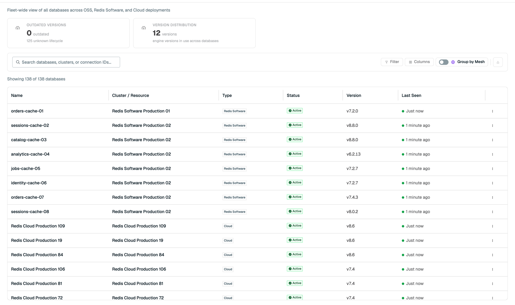Open row menu for Redis Cloud Production 106
515x305 pixels.
point(492,269)
